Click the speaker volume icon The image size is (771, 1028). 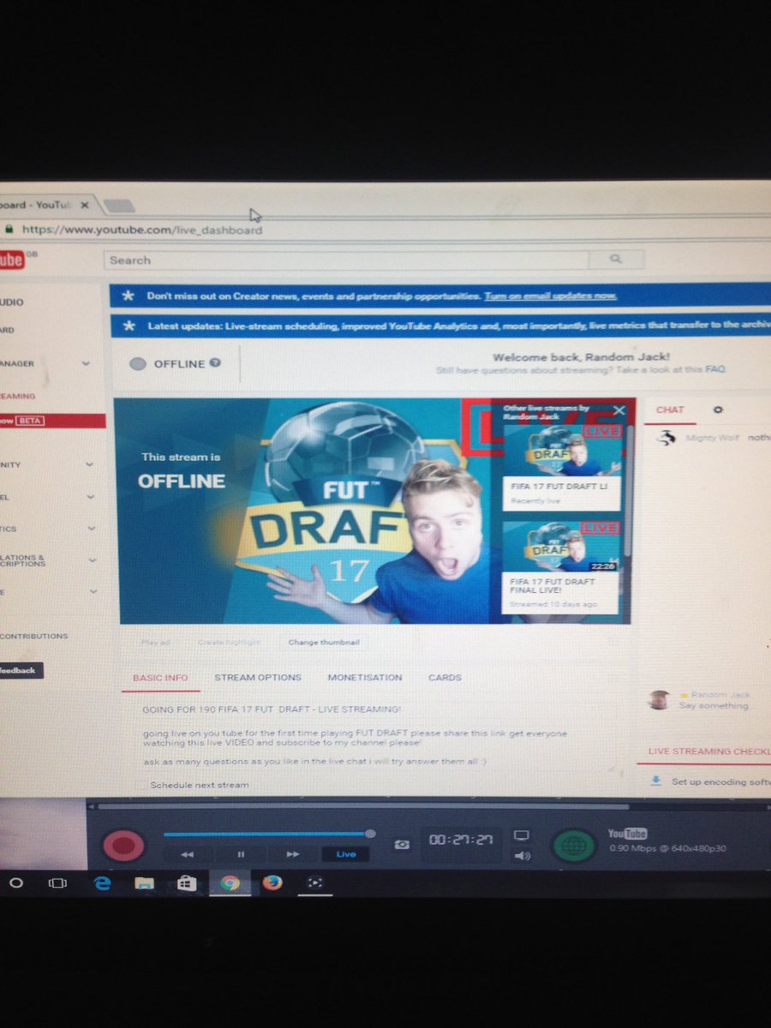(x=522, y=855)
